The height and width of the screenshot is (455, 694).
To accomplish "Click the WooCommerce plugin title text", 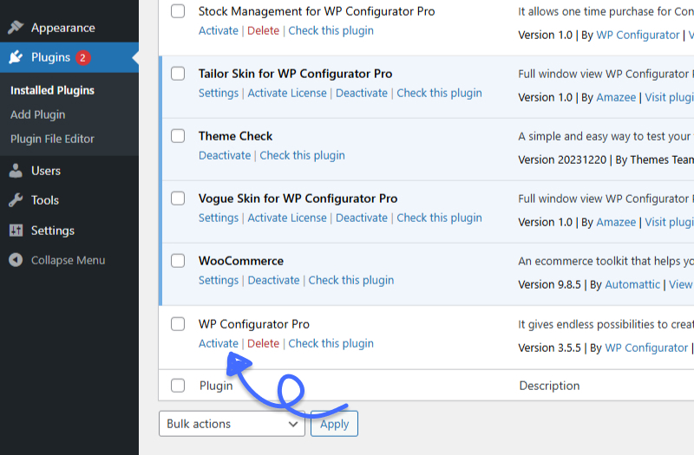I will tap(241, 261).
